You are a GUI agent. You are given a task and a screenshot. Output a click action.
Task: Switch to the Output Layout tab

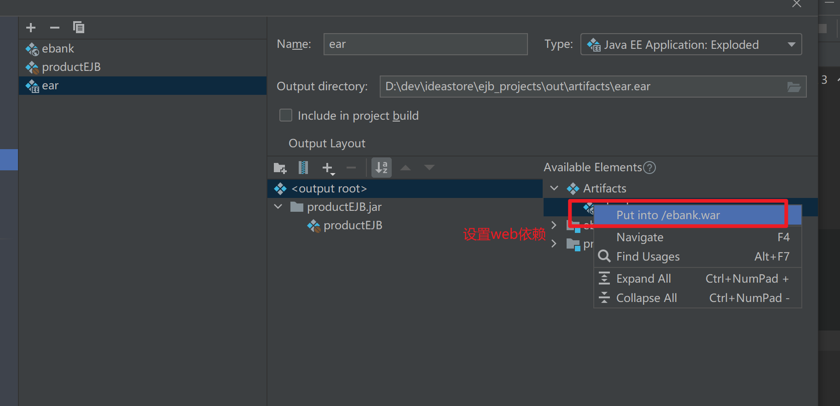pos(327,144)
